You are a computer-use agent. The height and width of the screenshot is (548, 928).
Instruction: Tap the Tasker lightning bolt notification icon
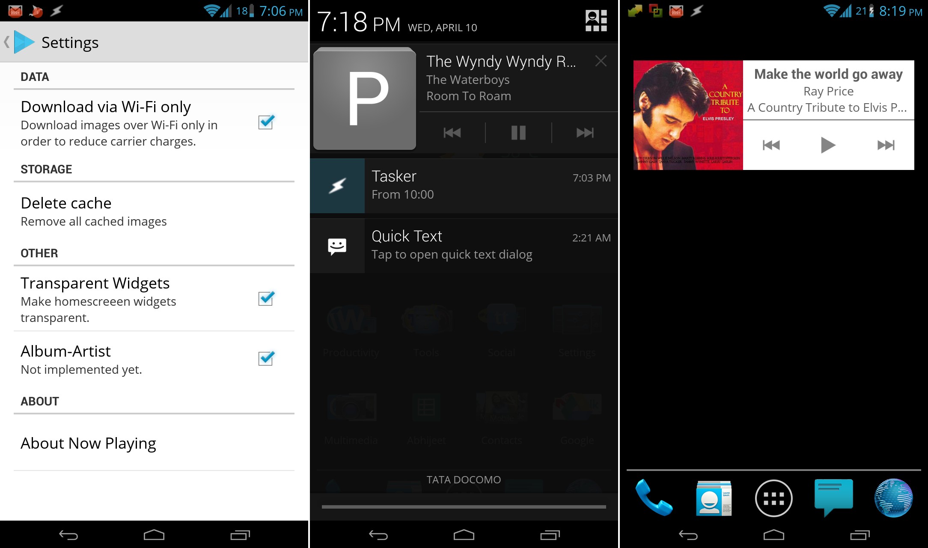click(x=337, y=185)
